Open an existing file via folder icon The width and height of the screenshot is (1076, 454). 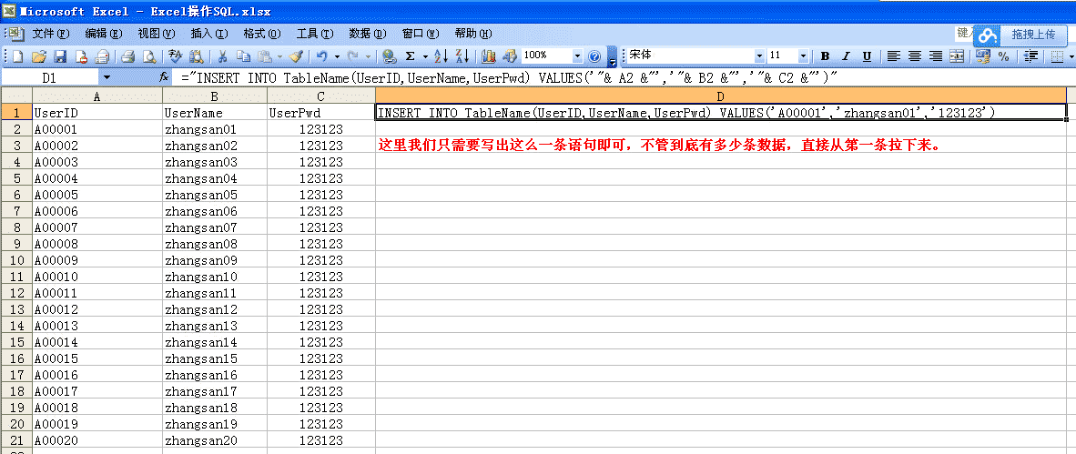coord(38,56)
